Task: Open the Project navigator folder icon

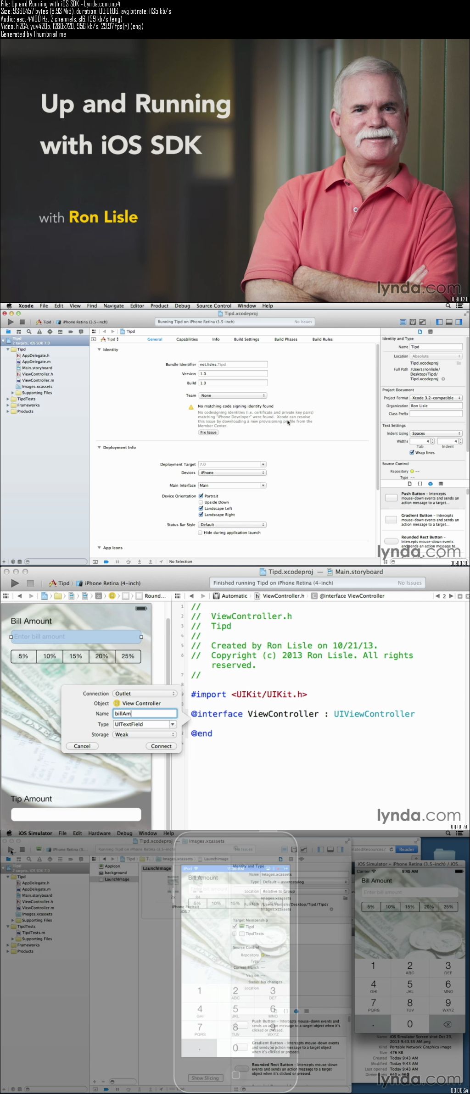Action: [8, 331]
